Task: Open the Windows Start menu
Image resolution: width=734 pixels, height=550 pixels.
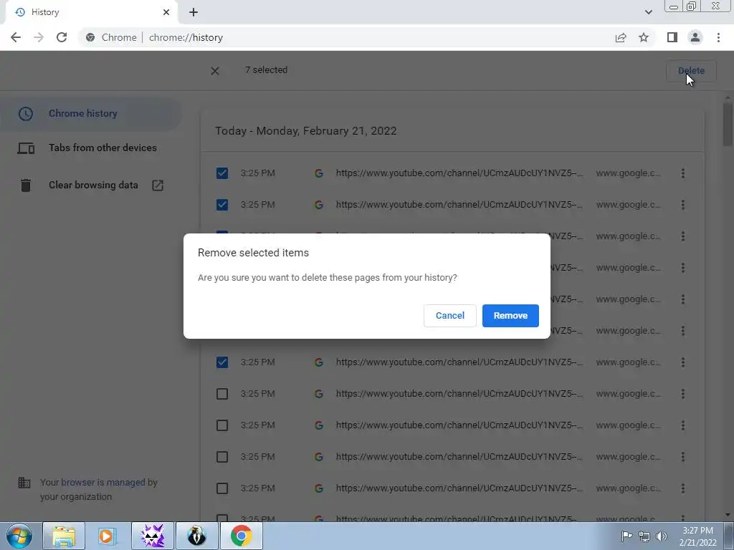Action: [19, 536]
